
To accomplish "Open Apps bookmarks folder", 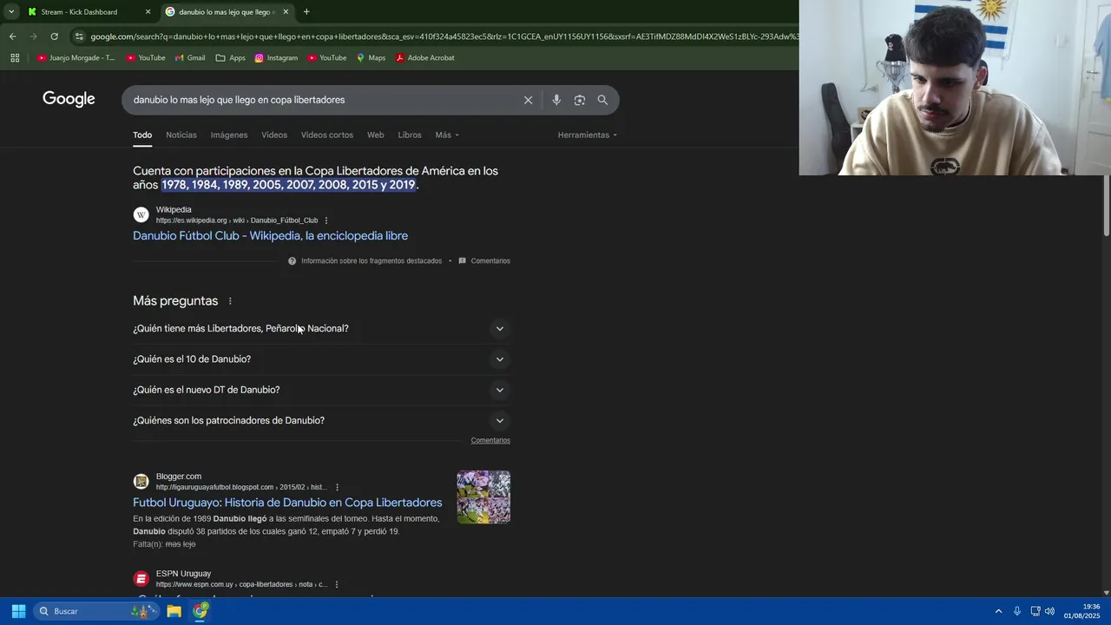I will [x=231, y=58].
